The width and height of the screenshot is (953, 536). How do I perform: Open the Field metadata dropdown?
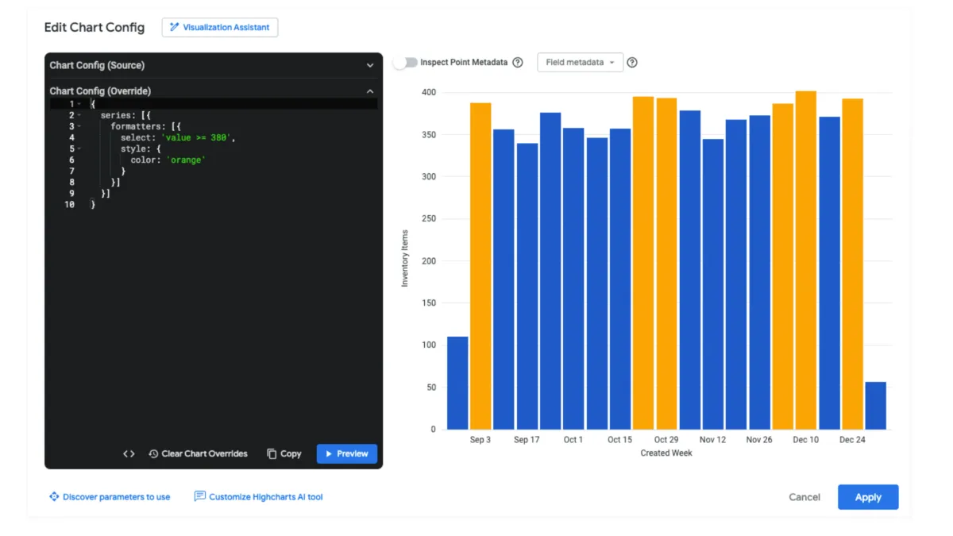580,62
